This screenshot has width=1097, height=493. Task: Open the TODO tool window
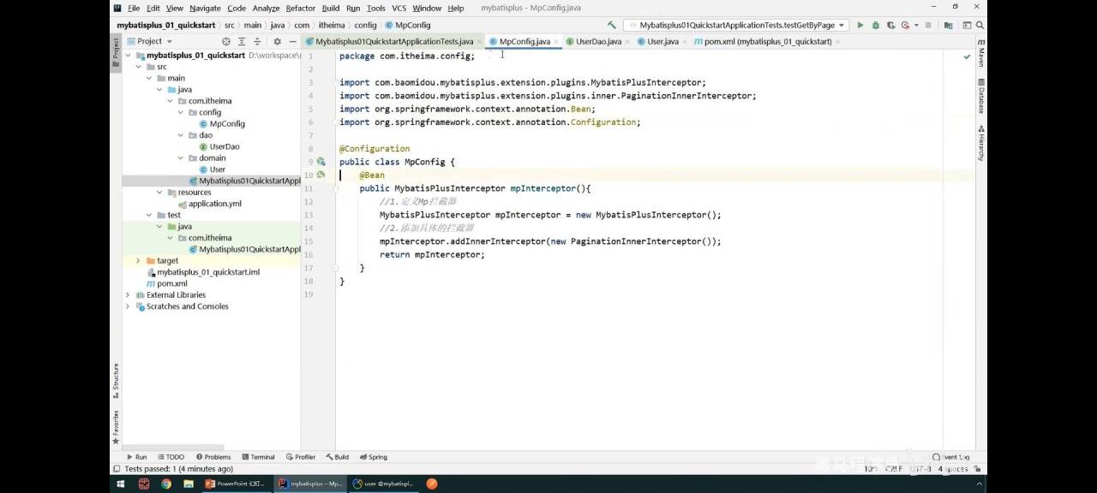[171, 457]
